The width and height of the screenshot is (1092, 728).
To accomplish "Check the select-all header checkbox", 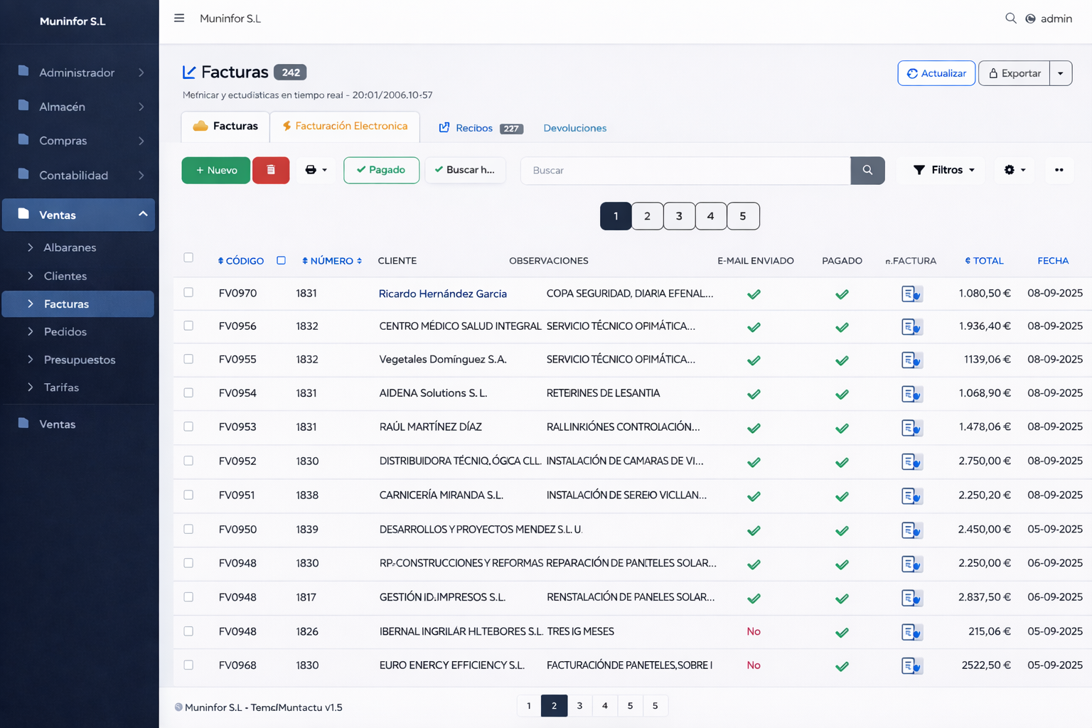I will pos(188,257).
